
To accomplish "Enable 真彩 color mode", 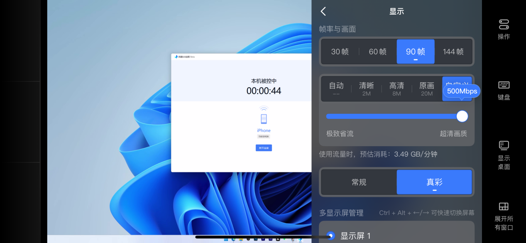I will [434, 182].
